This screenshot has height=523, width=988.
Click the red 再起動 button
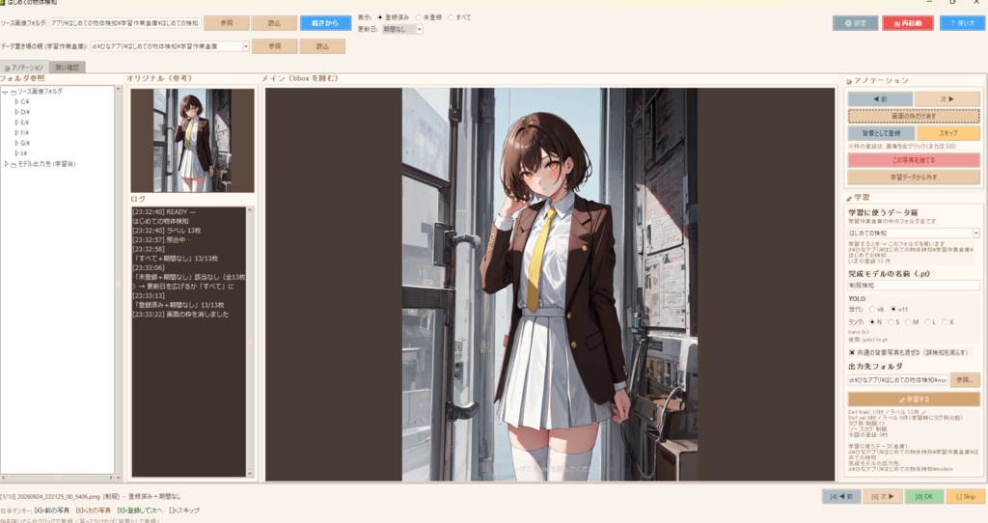908,23
